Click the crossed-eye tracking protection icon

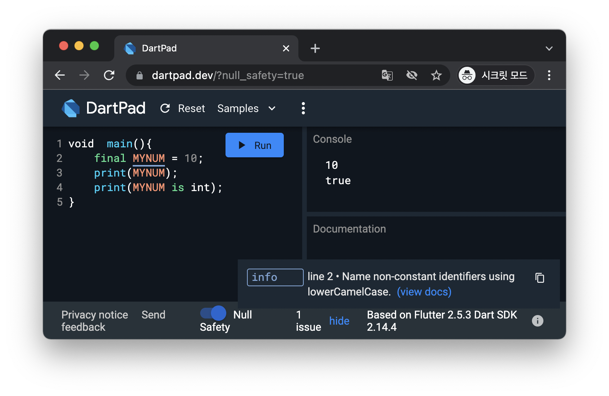pyautogui.click(x=412, y=75)
